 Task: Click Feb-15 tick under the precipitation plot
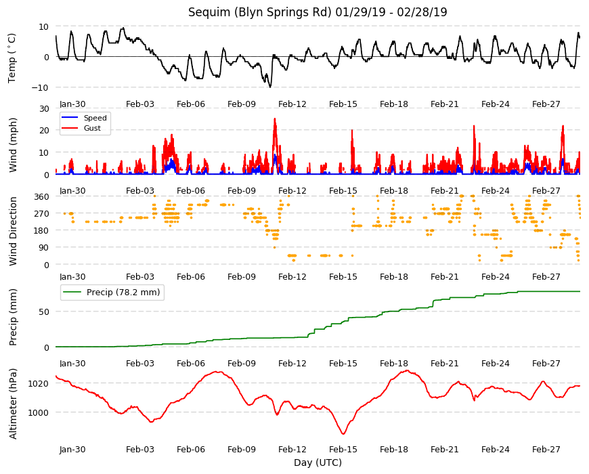coord(343,363)
